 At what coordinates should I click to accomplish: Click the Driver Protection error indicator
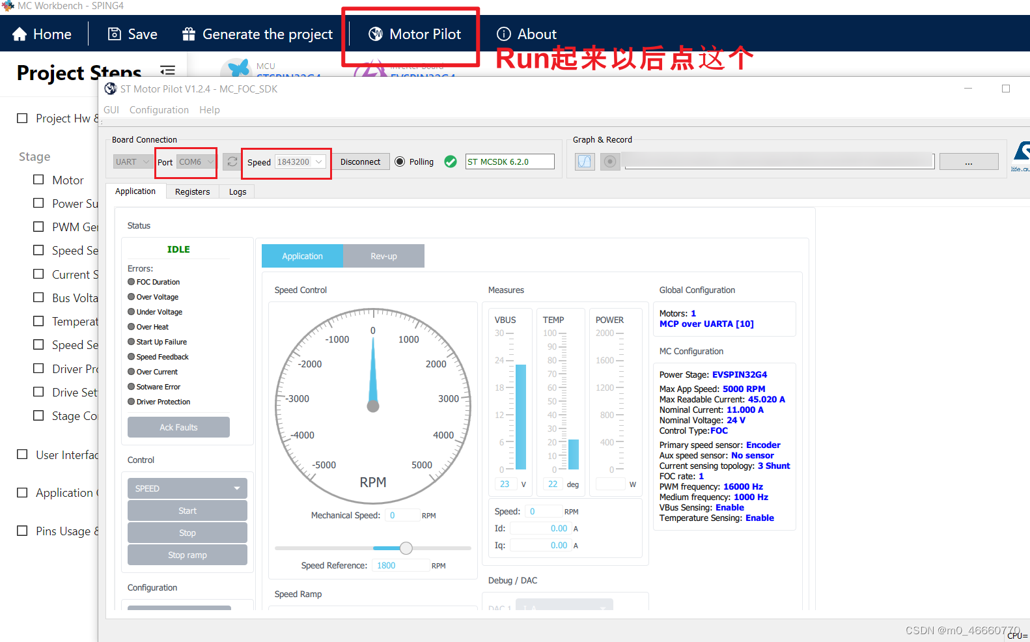[x=132, y=402]
